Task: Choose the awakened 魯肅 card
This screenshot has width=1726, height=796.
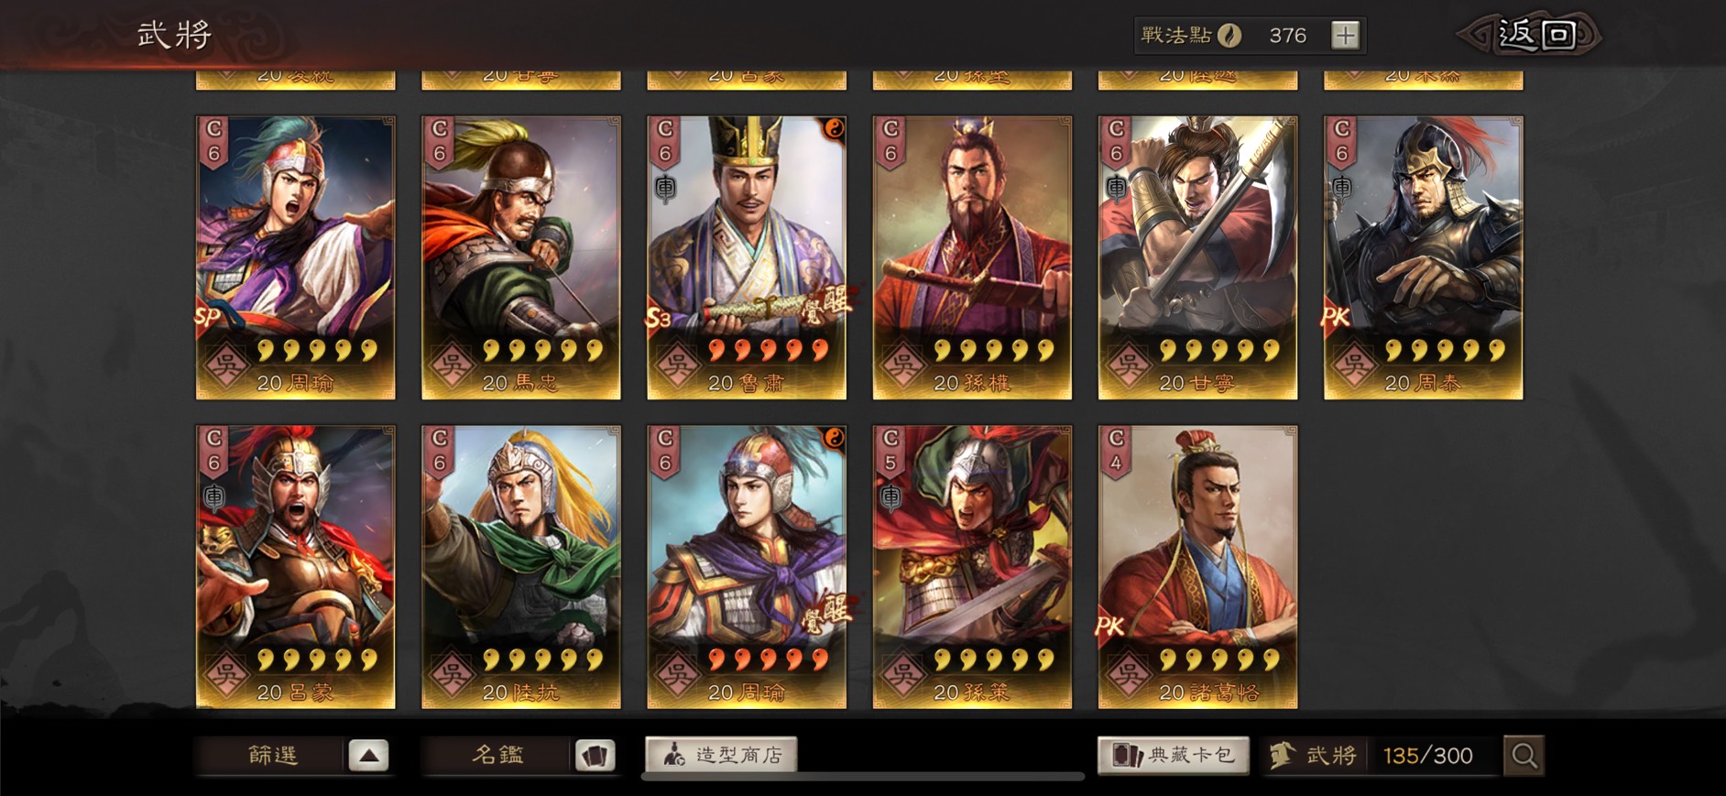Action: click(x=747, y=257)
